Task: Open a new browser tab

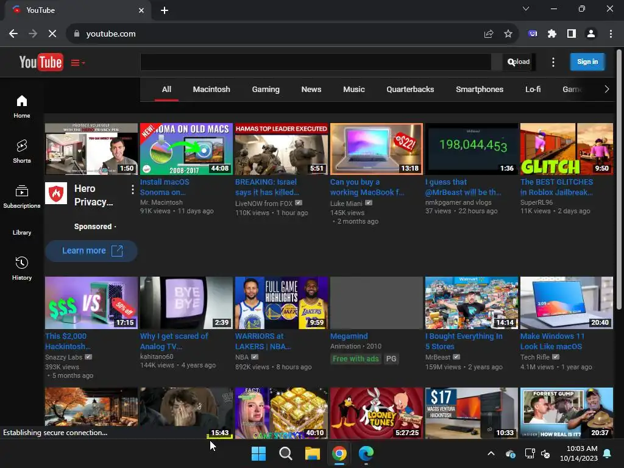Action: [x=165, y=10]
